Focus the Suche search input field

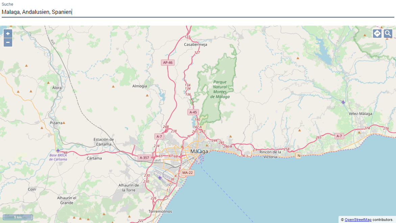pos(198,12)
